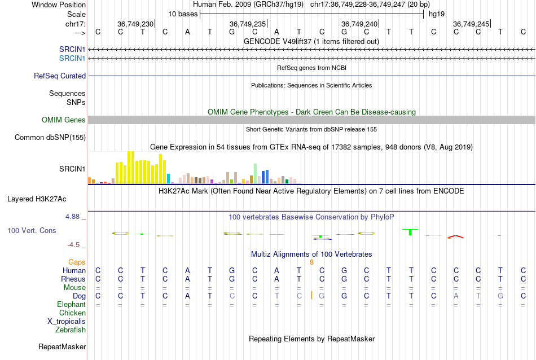Image resolution: width=536 pixels, height=360 pixels.
Task: Open the RefSeq Curated track label
Action: pos(60,76)
